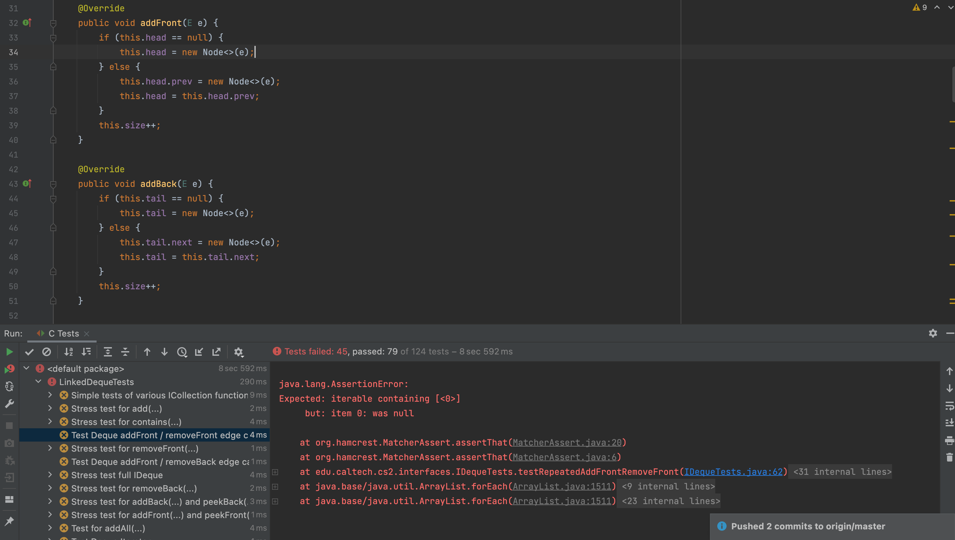
Task: Select Stress test full IDeque item
Action: [x=117, y=475]
